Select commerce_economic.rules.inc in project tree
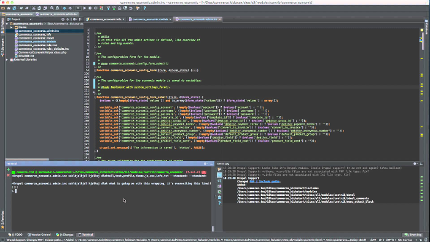Image resolution: width=430 pixels, height=242 pixels. 37,45
